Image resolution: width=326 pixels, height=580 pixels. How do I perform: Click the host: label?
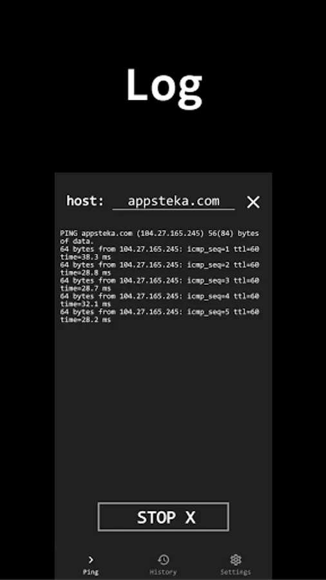point(86,201)
